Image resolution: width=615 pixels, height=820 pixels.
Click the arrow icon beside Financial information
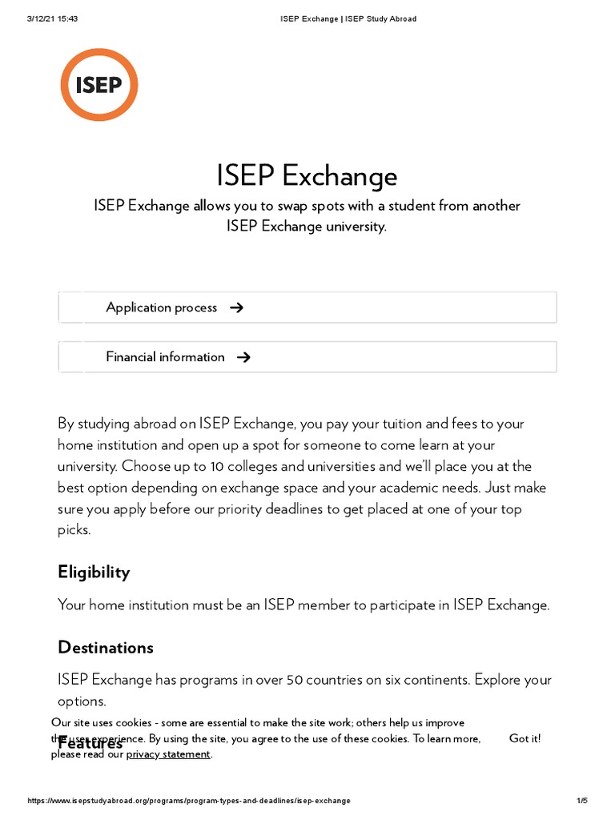(x=244, y=357)
